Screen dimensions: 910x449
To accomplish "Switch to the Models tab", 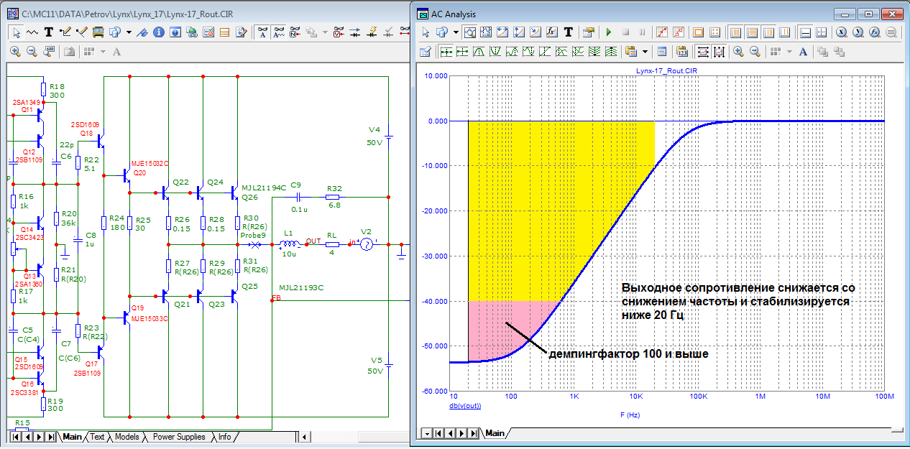I will [127, 437].
